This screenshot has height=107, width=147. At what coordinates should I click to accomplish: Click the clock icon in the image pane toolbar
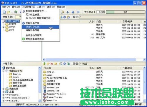[x=69, y=17]
